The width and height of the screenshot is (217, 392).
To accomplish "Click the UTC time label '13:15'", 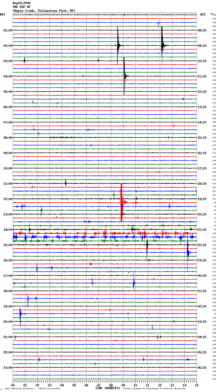I will coord(202,107).
